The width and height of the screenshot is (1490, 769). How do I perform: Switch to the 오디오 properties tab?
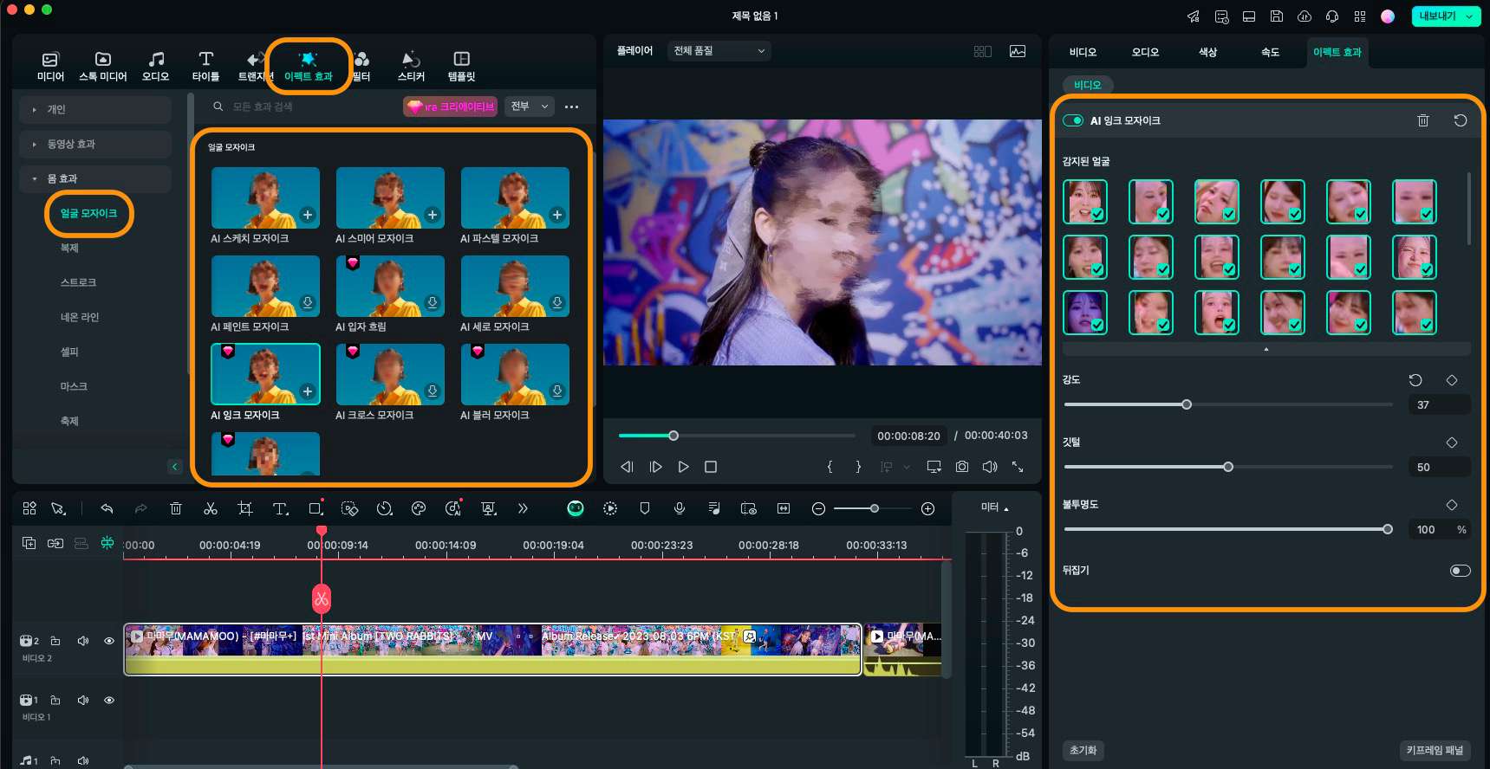point(1145,52)
